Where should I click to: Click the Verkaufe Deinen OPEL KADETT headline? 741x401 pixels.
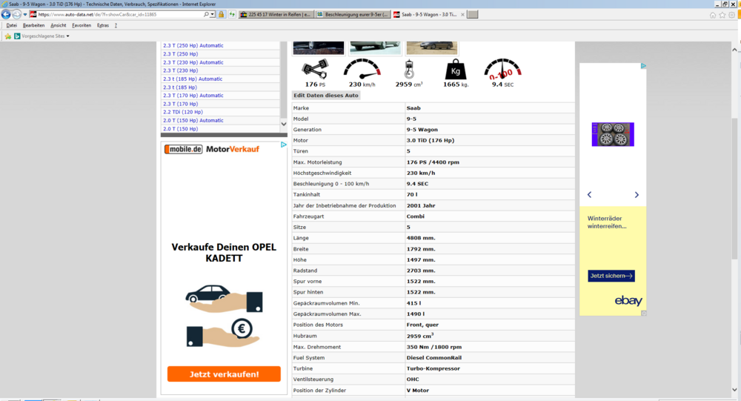click(x=224, y=253)
